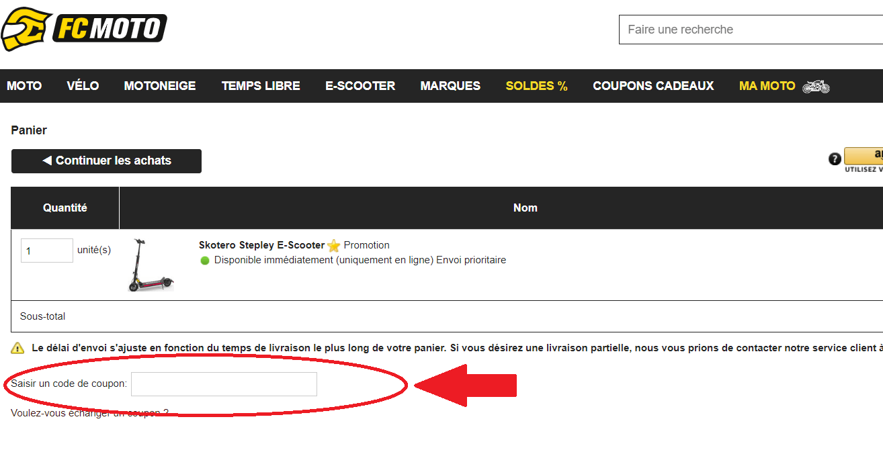The height and width of the screenshot is (450, 883).
Task: Focus the Faire une recherche field
Action: click(x=751, y=30)
